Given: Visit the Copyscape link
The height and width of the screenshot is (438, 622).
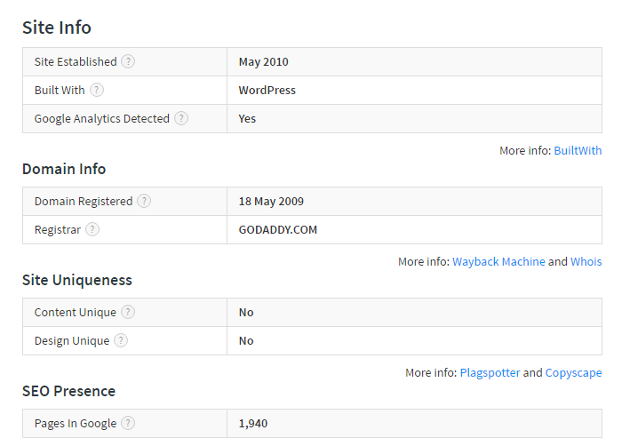Looking at the screenshot, I should coord(573,373).
